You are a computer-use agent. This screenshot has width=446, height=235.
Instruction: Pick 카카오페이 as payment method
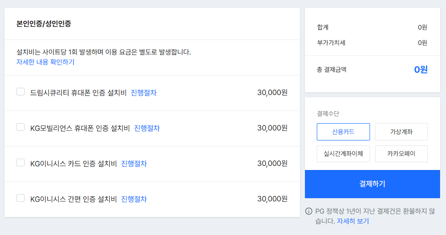point(401,154)
